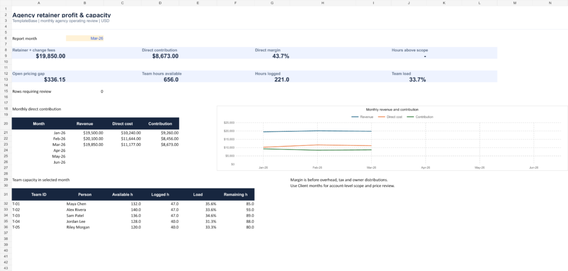The image size is (568, 271).
Task: Select the note about margin before overhead
Action: click(x=339, y=180)
